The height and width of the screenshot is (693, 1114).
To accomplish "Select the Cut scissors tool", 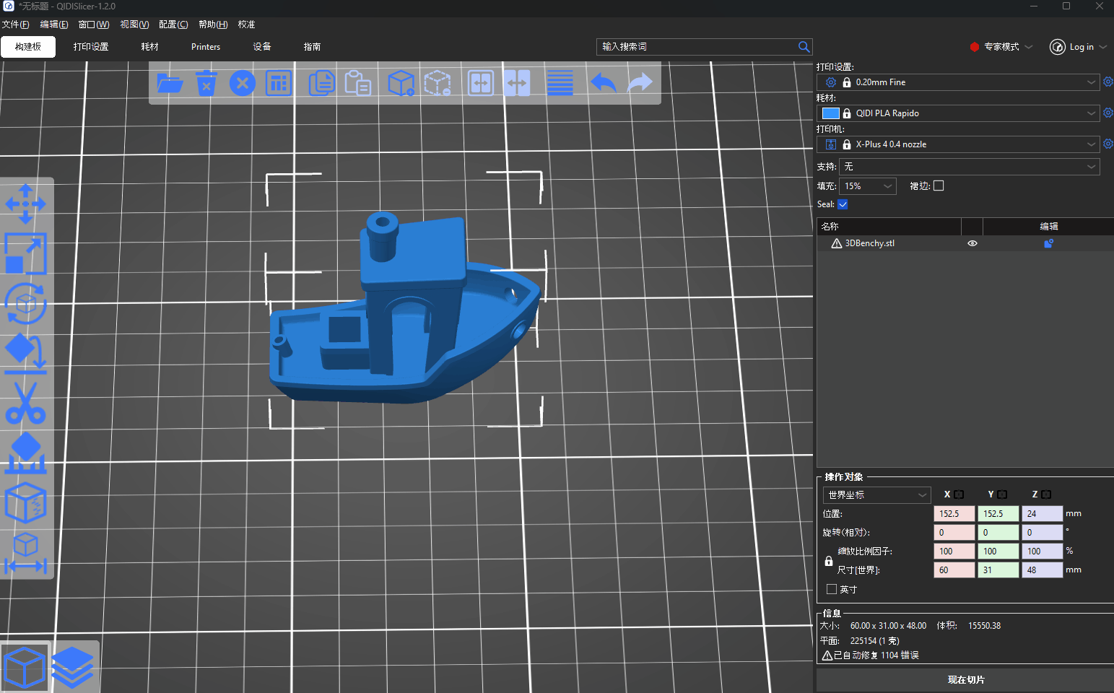I will point(26,403).
